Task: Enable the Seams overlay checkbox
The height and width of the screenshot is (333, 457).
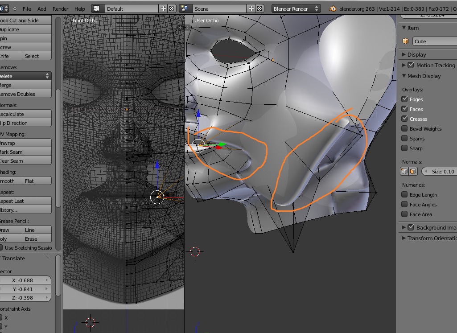Action: (x=405, y=138)
